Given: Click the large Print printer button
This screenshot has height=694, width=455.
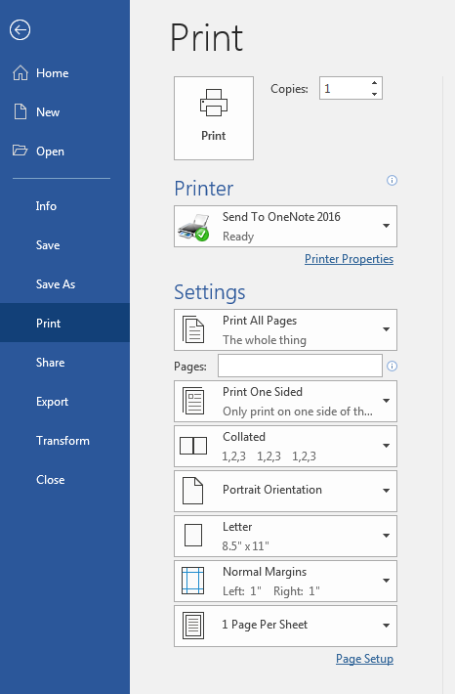Looking at the screenshot, I should pos(214,118).
